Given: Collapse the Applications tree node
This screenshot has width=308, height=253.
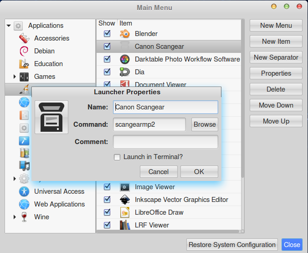Looking at the screenshot, I should tap(9, 26).
